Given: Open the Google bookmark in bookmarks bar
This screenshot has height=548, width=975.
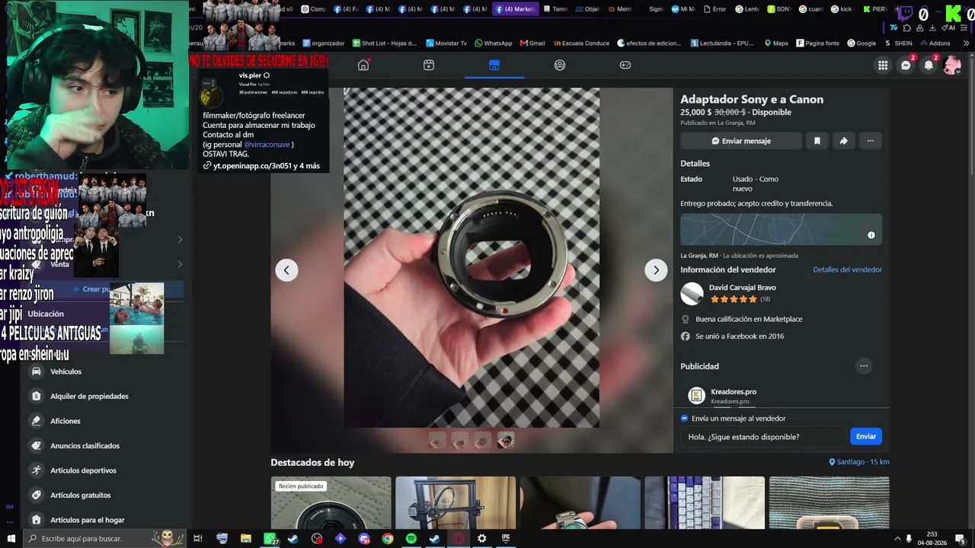Looking at the screenshot, I should click(862, 43).
